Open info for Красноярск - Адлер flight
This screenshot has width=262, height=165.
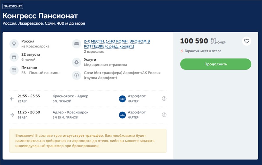click(164, 99)
